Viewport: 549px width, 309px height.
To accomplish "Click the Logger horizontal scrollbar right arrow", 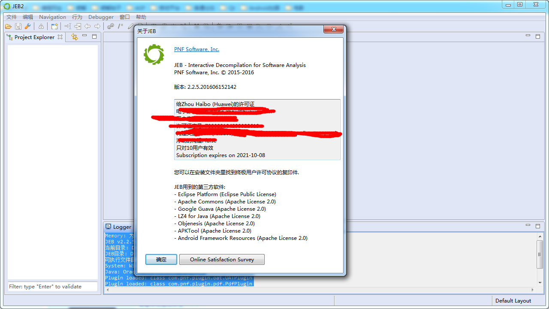I will [532, 290].
